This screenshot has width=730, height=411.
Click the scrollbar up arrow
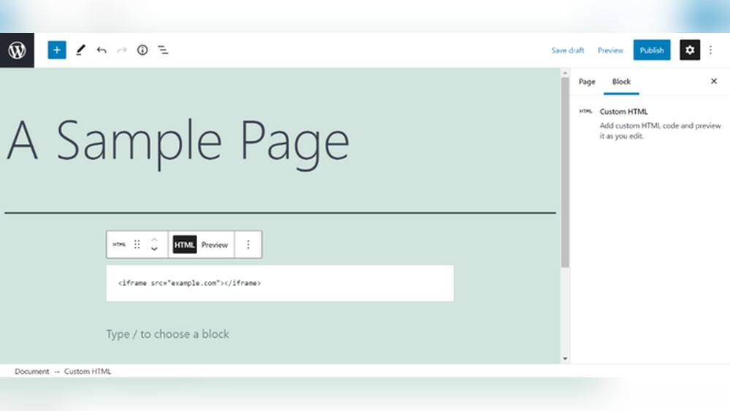(565, 73)
